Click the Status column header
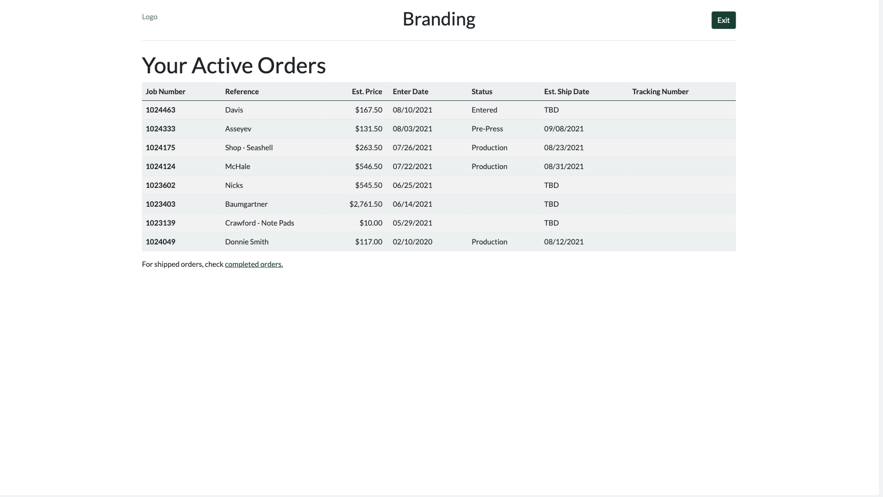The width and height of the screenshot is (883, 497). click(482, 92)
